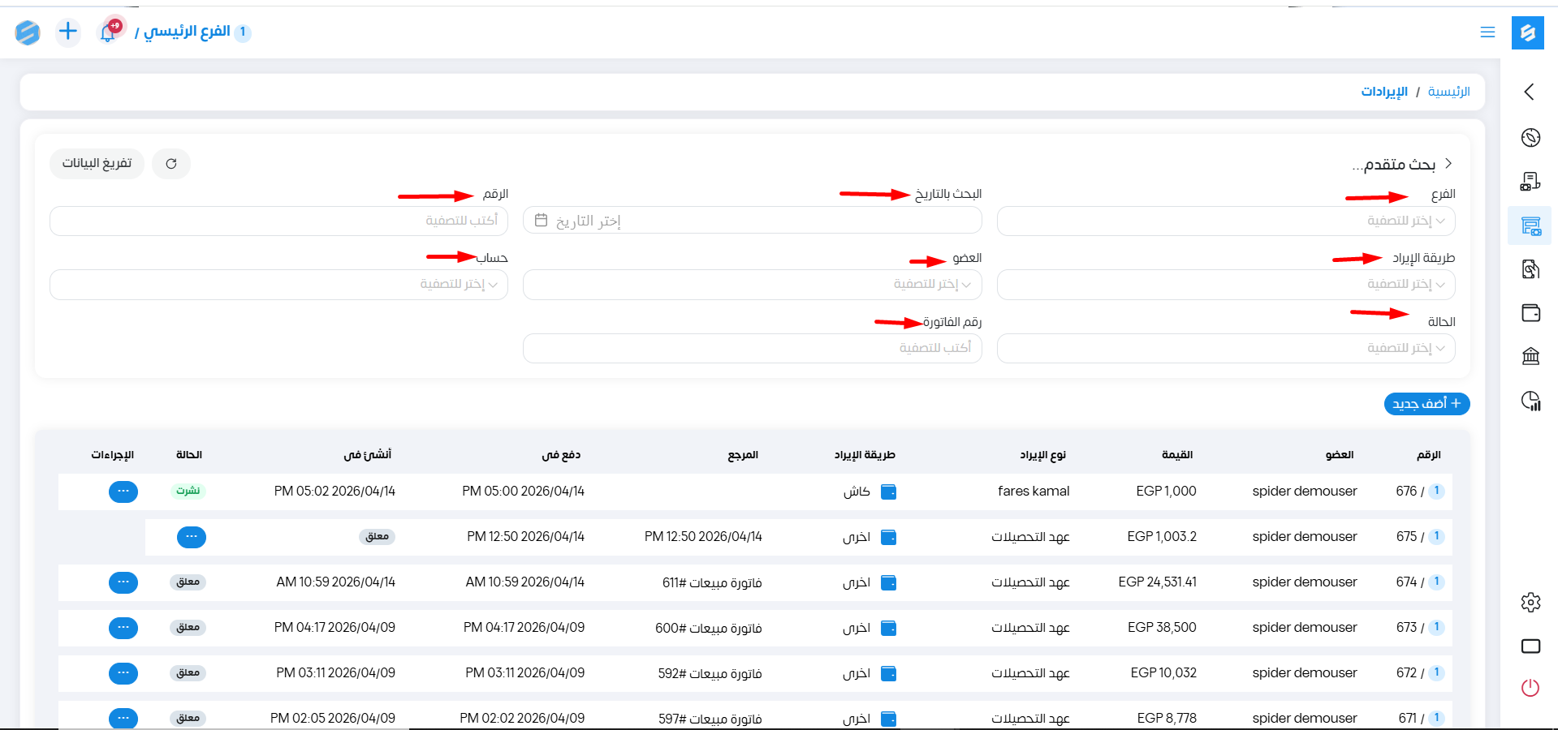Click the red power logout icon

pyautogui.click(x=1530, y=689)
